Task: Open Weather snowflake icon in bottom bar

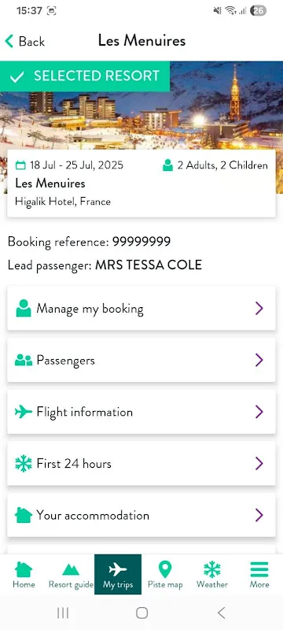Action: 212,569
